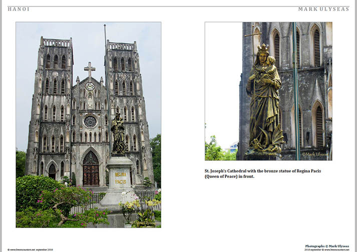Image resolution: width=357 pixels, height=252 pixels.
Task: Click the round rose window of cathedral
Action: (x=90, y=121)
